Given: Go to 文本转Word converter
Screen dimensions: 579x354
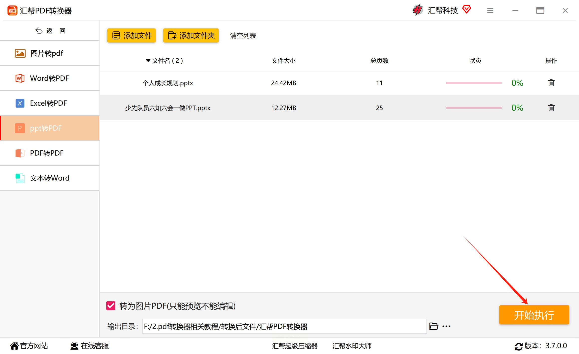Looking at the screenshot, I should [x=50, y=178].
